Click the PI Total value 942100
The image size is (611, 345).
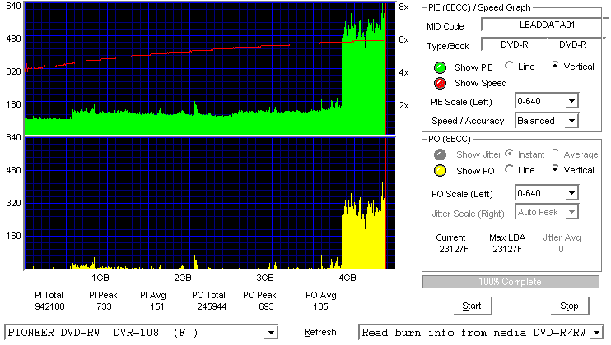tap(49, 306)
